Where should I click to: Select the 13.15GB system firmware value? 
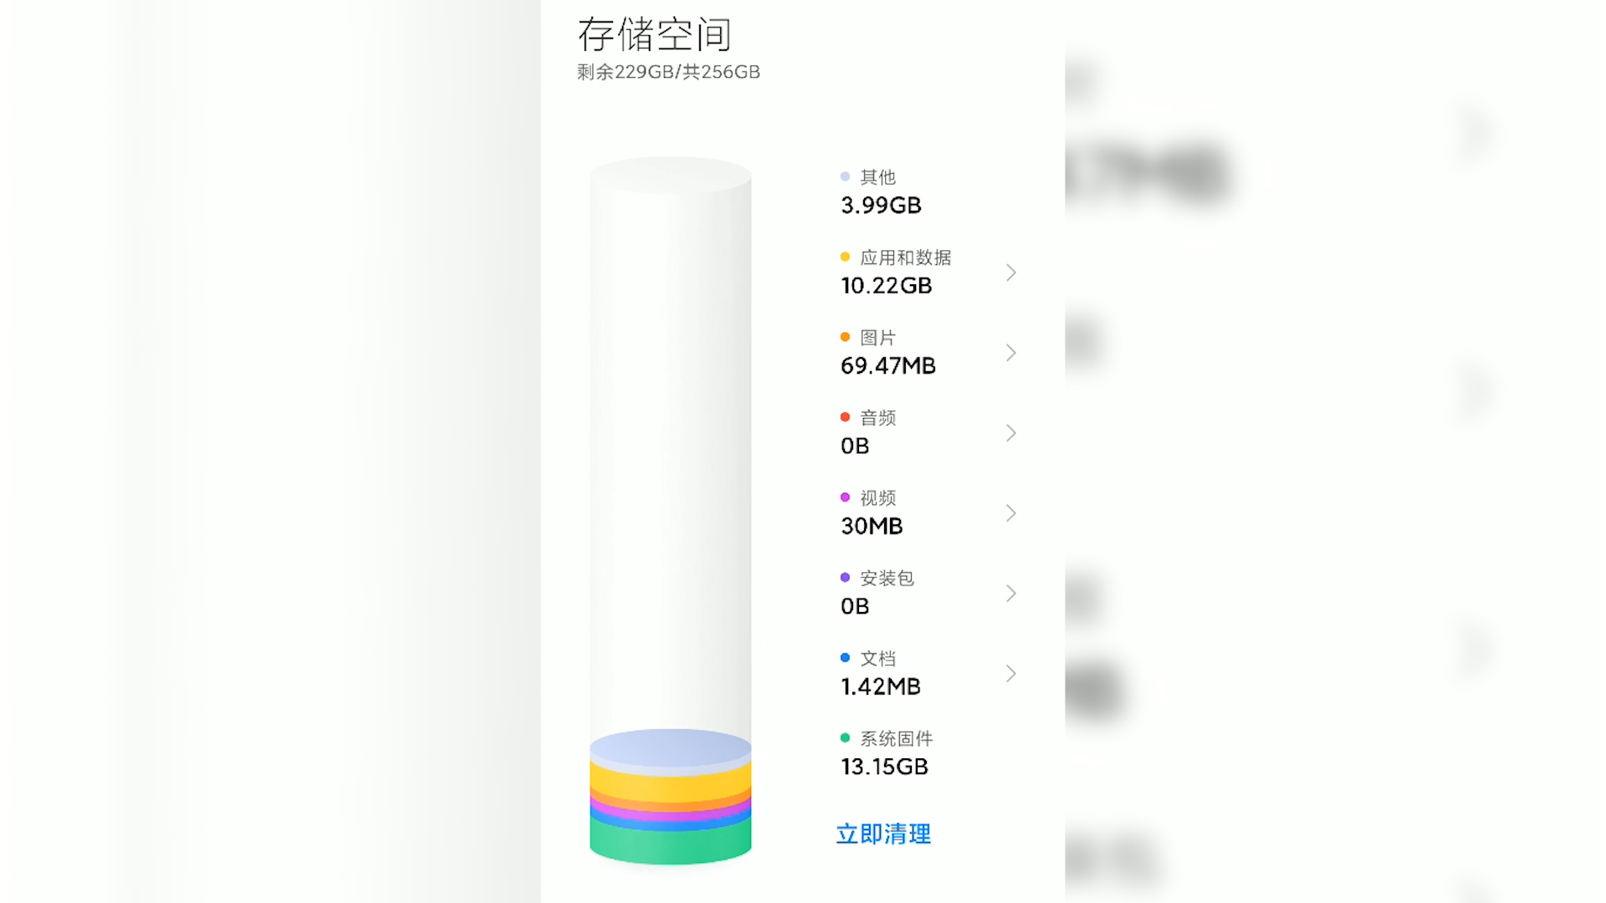(x=884, y=767)
